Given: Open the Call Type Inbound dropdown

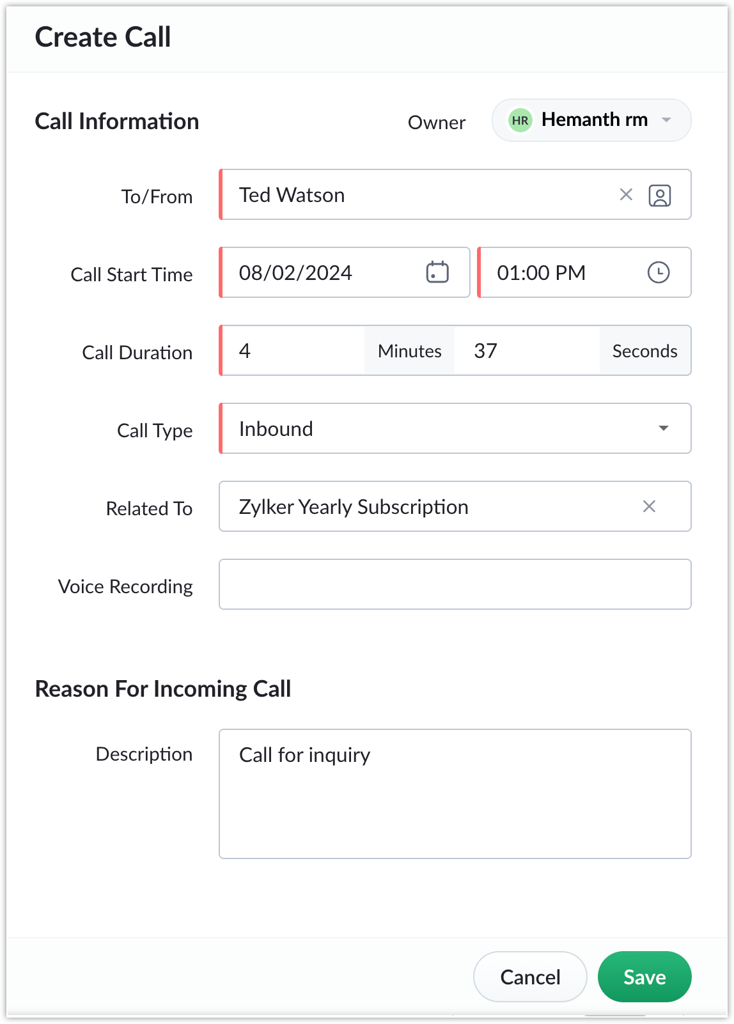Looking at the screenshot, I should tap(455, 428).
